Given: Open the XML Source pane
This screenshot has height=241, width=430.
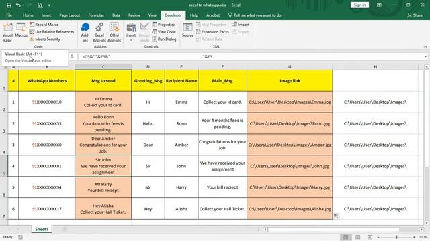Looking at the screenshot, I should click(188, 30).
